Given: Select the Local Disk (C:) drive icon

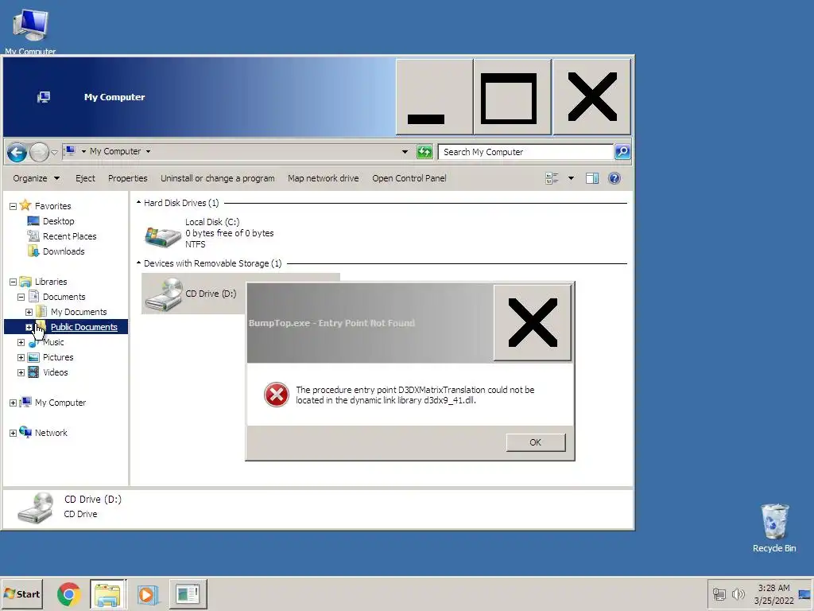Looking at the screenshot, I should pyautogui.click(x=162, y=235).
